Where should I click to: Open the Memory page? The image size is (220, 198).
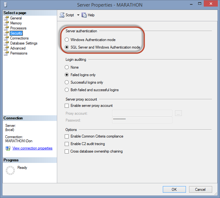pyautogui.click(x=16, y=23)
